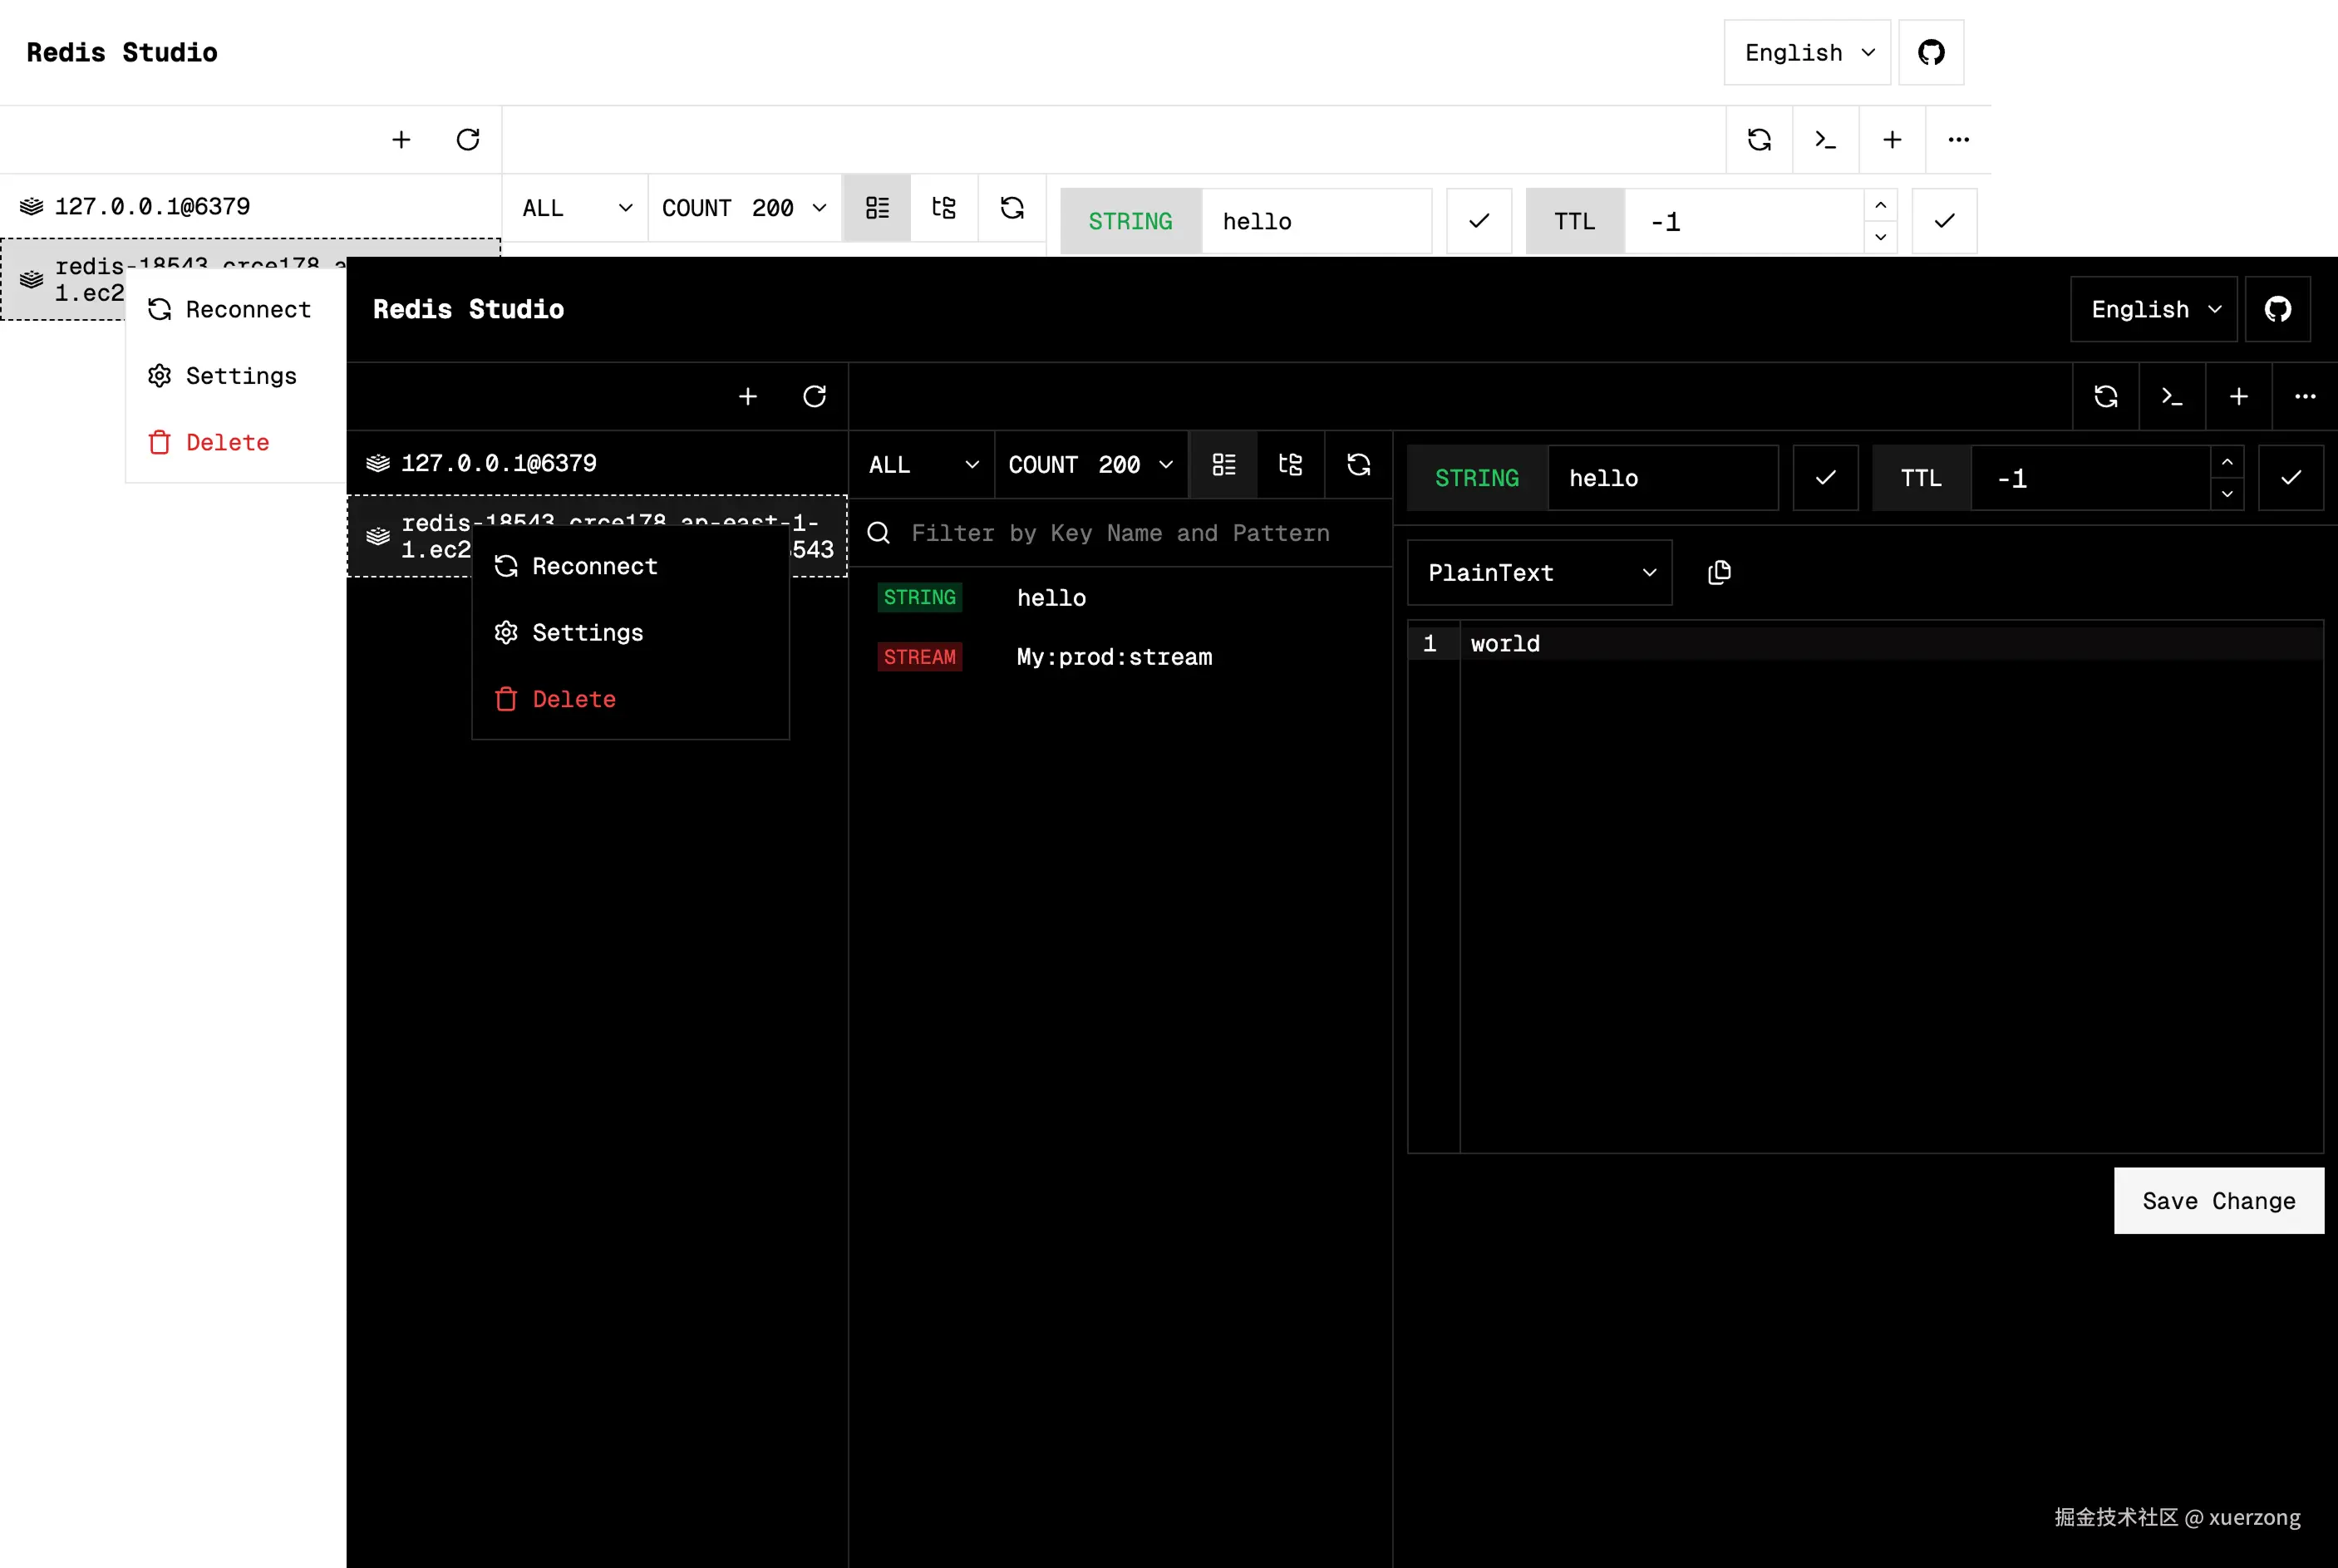Apply the TTL change with checkmark
Viewport: 2338px width, 1568px height.
2292,478
